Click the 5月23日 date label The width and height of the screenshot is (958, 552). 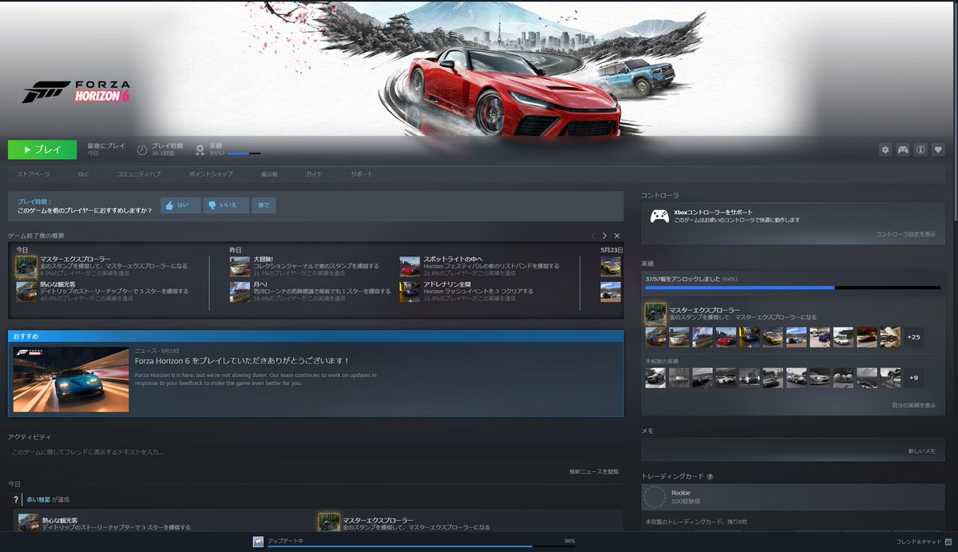point(611,250)
